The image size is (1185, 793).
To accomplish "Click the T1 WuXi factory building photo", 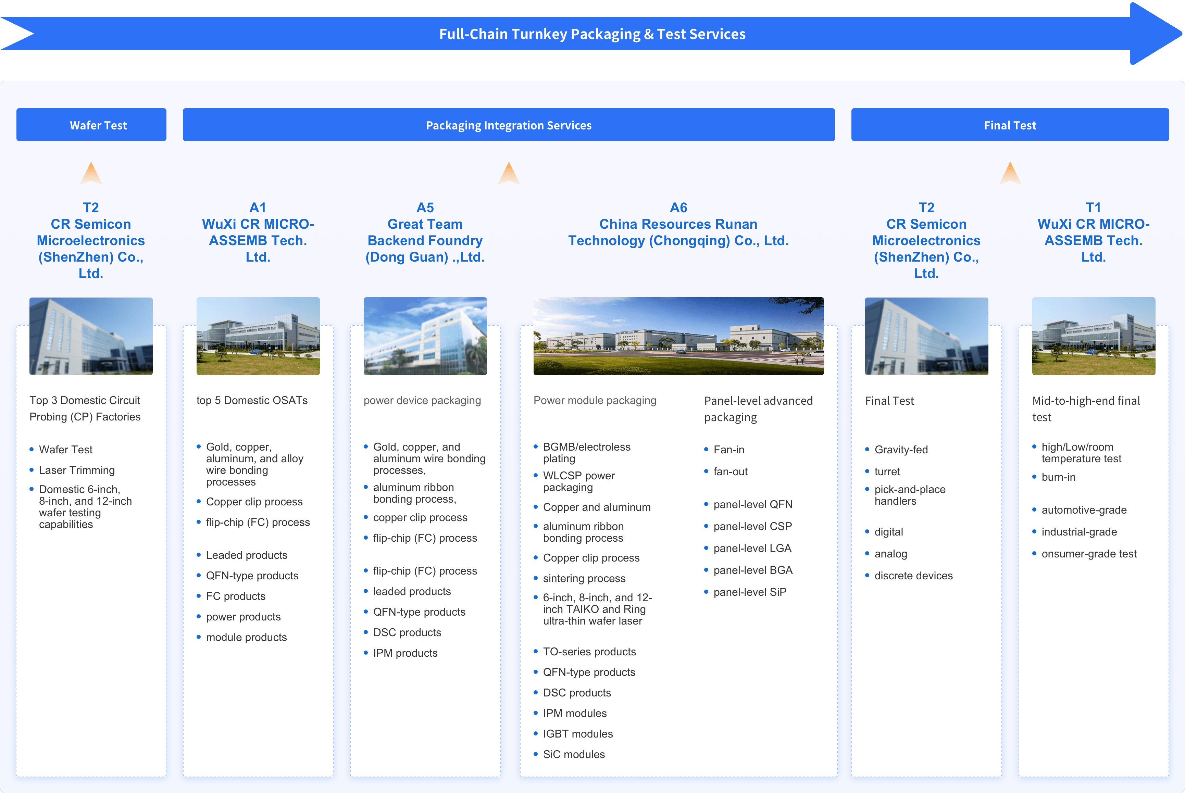I will point(1094,336).
